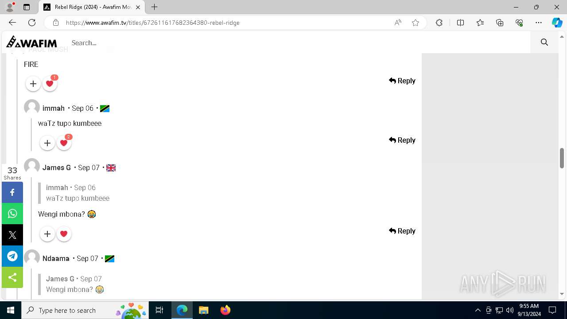Open volume control in tray
This screenshot has height=319, width=567.
coord(509,310)
